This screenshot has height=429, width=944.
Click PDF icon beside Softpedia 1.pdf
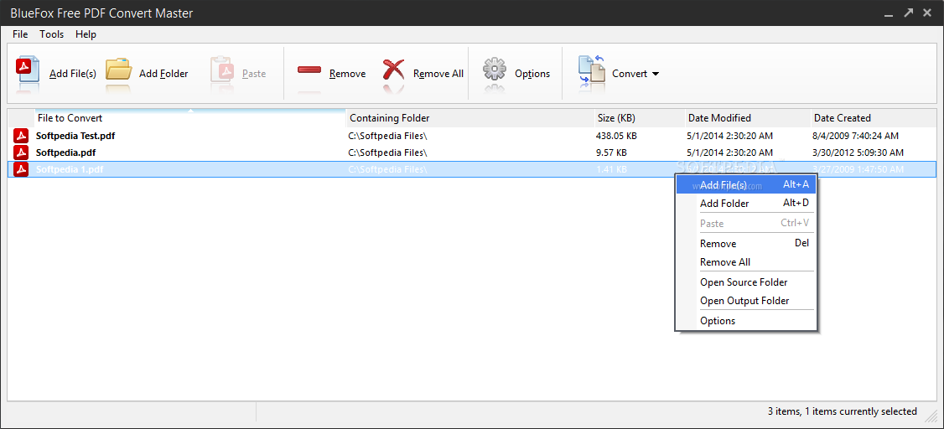click(22, 169)
